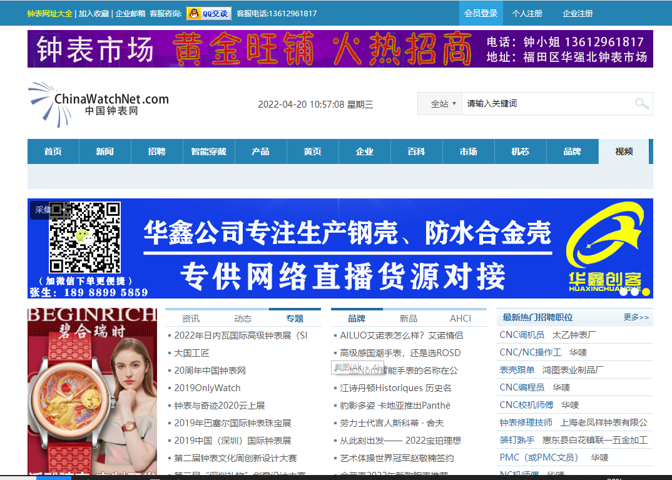Open the CNC/NC操作工 job listing
Image resolution: width=672 pixels, height=480 pixels.
pos(531,353)
